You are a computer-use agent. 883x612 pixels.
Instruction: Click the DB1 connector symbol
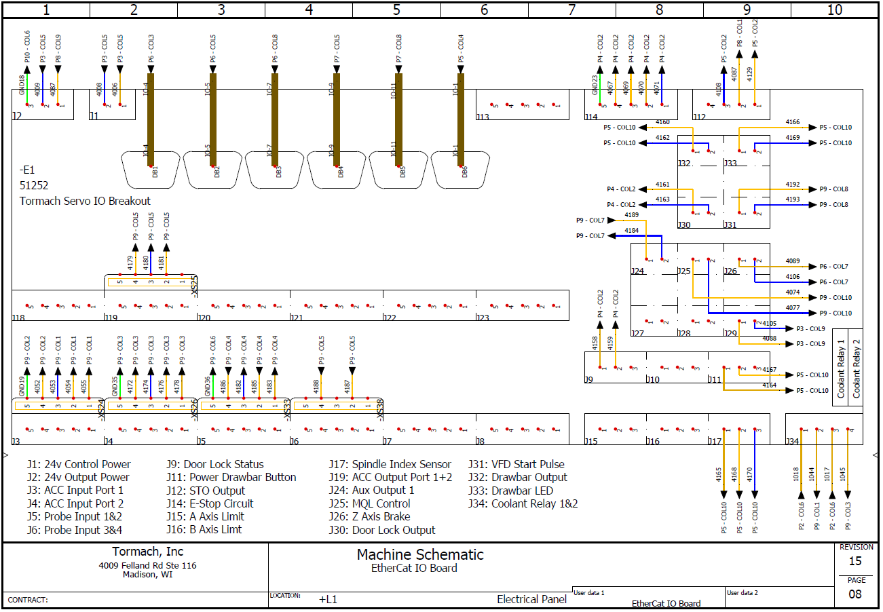click(x=150, y=170)
